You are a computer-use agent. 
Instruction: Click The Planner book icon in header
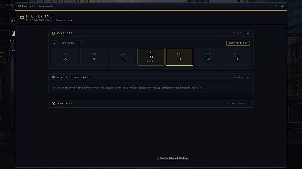pos(22,18)
